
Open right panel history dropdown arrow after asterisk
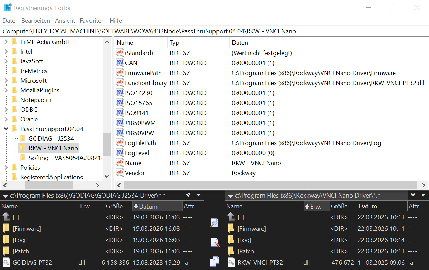click(x=423, y=195)
